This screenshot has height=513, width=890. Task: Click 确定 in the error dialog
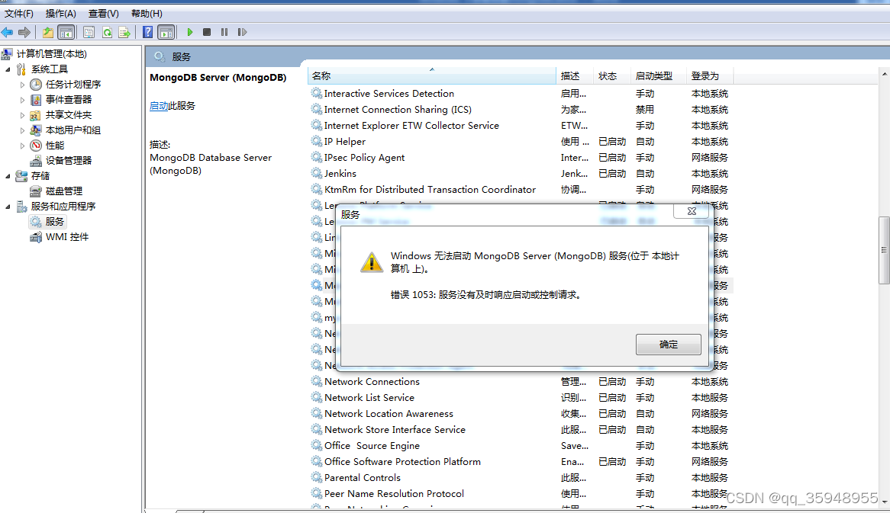(668, 344)
